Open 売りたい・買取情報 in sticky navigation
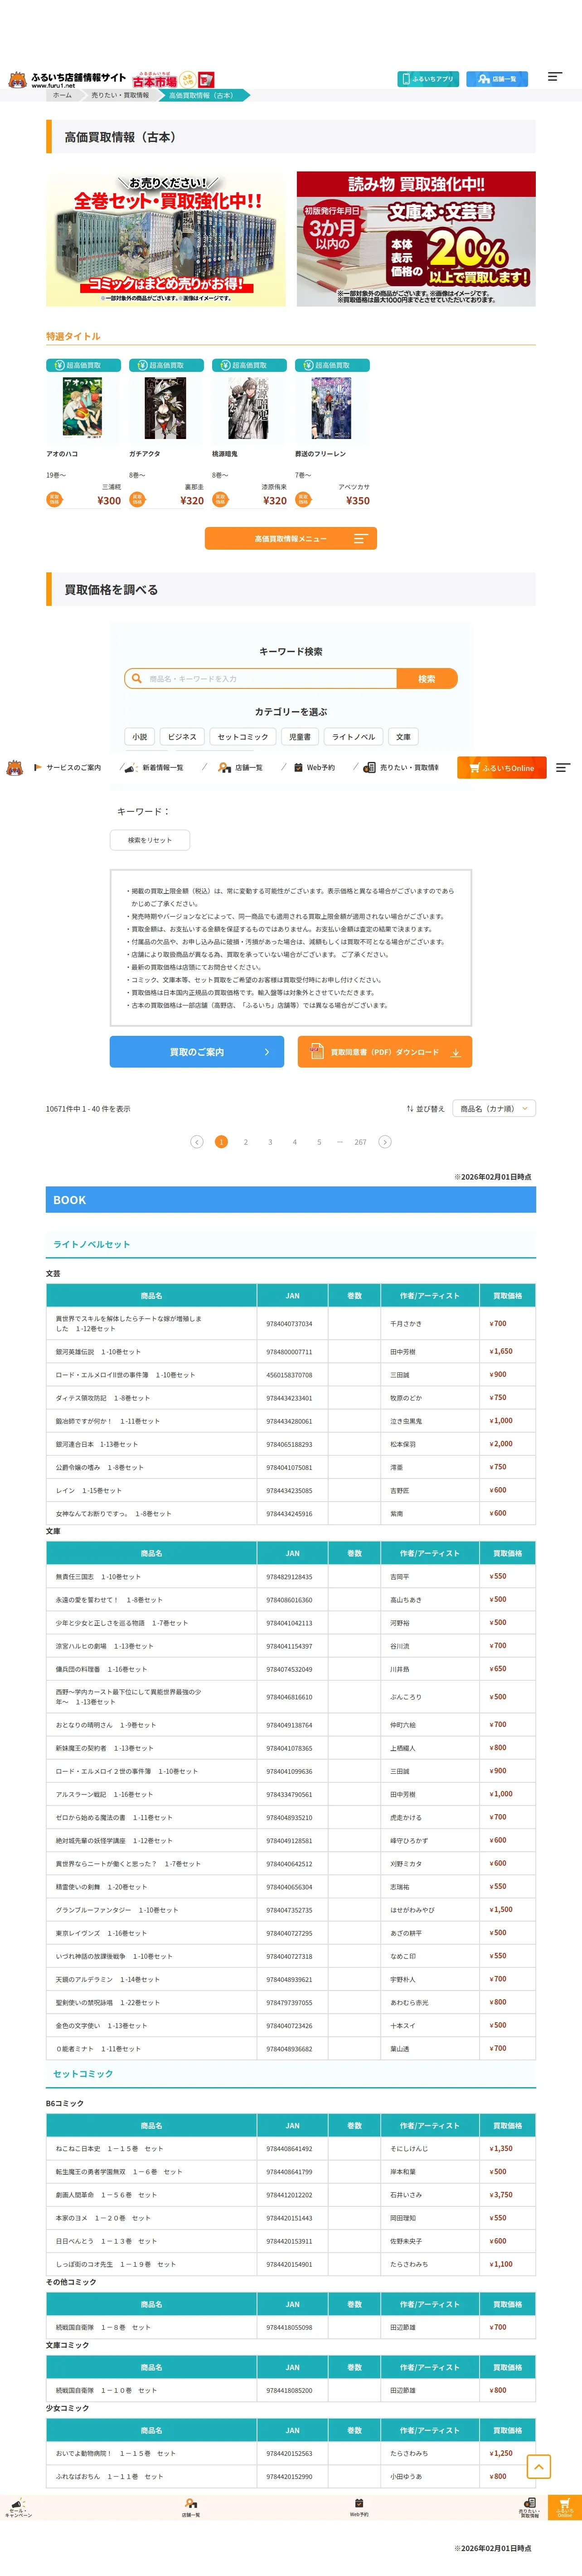Image resolution: width=582 pixels, height=2576 pixels. click(x=401, y=768)
